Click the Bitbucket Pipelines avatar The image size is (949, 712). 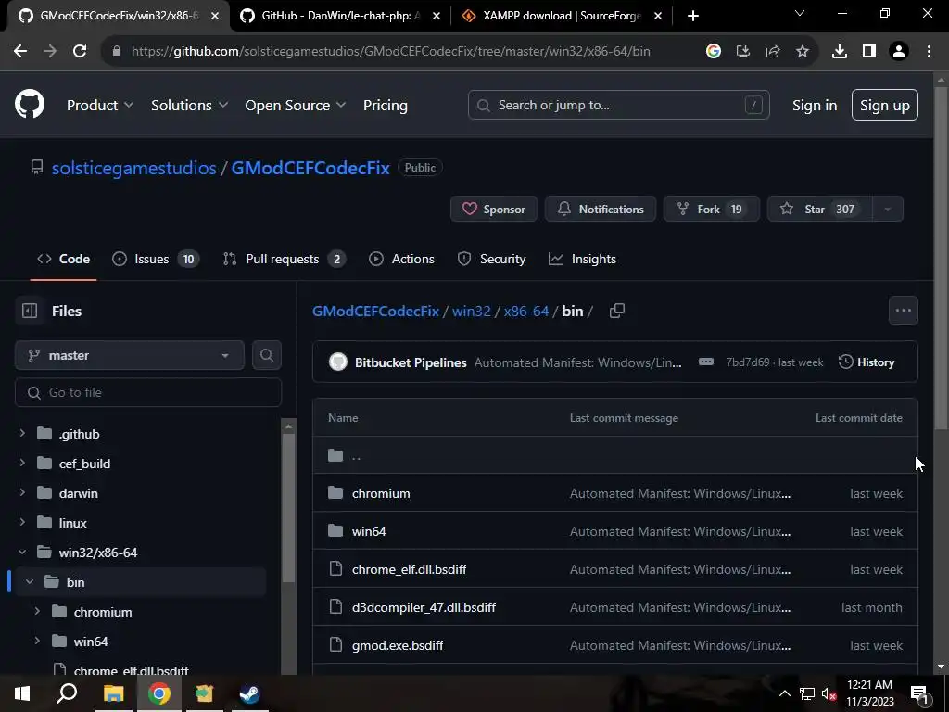[x=337, y=362]
